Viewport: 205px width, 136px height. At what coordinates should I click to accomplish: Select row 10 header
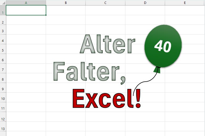3,97
